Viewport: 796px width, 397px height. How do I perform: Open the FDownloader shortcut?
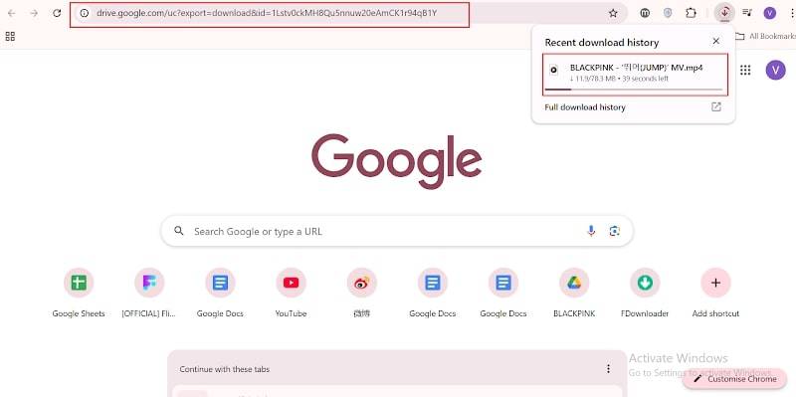tap(645, 293)
